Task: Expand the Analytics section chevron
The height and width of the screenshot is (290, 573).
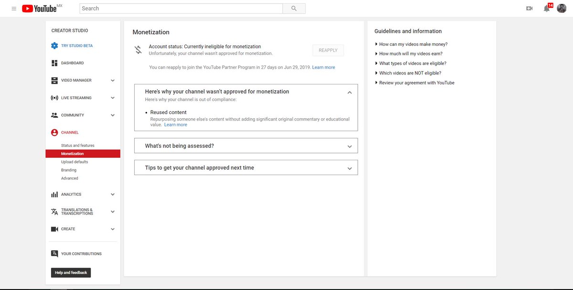Action: point(113,195)
